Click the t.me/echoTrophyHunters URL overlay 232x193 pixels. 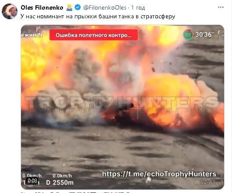[x=159, y=174]
